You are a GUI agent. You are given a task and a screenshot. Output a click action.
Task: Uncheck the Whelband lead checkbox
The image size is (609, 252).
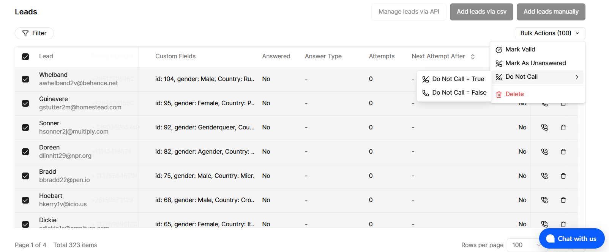pyautogui.click(x=25, y=79)
